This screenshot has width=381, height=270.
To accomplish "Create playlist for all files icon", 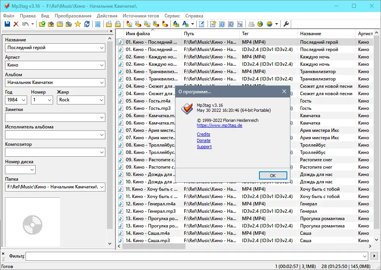I will point(222,24).
